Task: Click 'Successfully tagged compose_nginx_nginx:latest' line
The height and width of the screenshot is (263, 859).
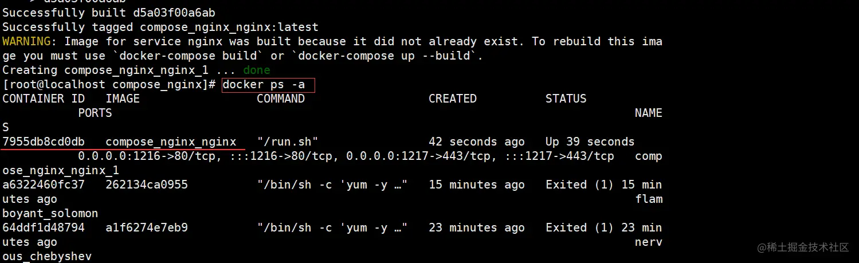Action: [160, 27]
